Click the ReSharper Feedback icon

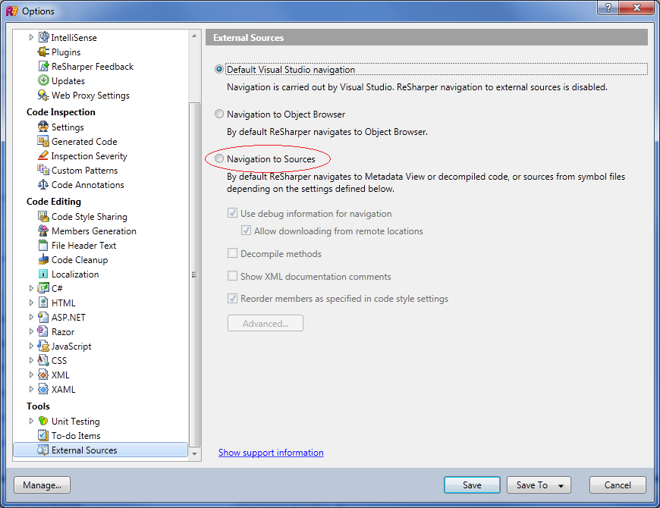(x=43, y=66)
